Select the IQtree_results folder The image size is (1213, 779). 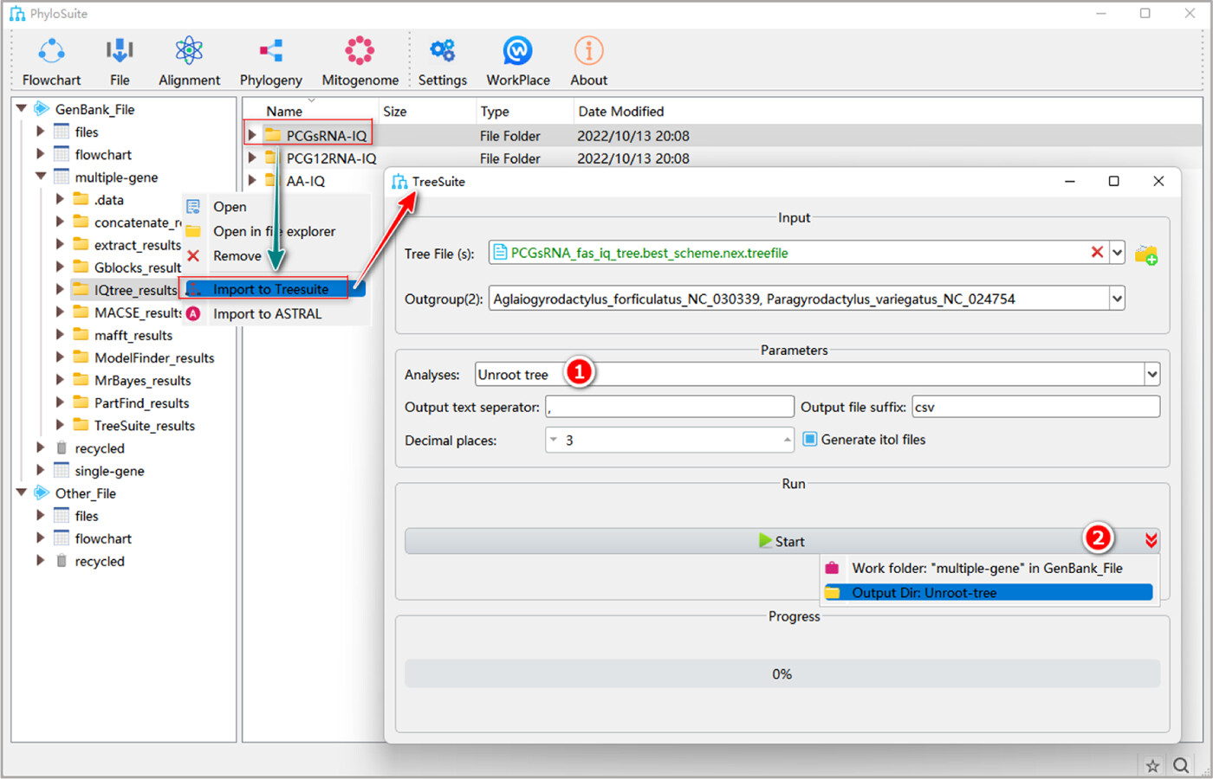tap(135, 290)
